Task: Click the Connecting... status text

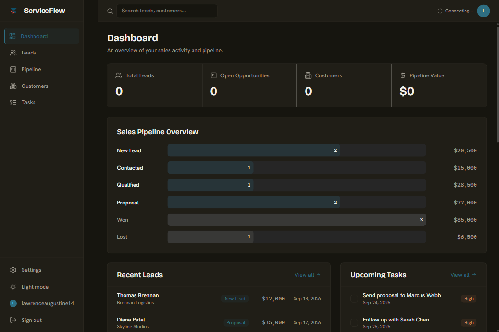Action: click(459, 11)
